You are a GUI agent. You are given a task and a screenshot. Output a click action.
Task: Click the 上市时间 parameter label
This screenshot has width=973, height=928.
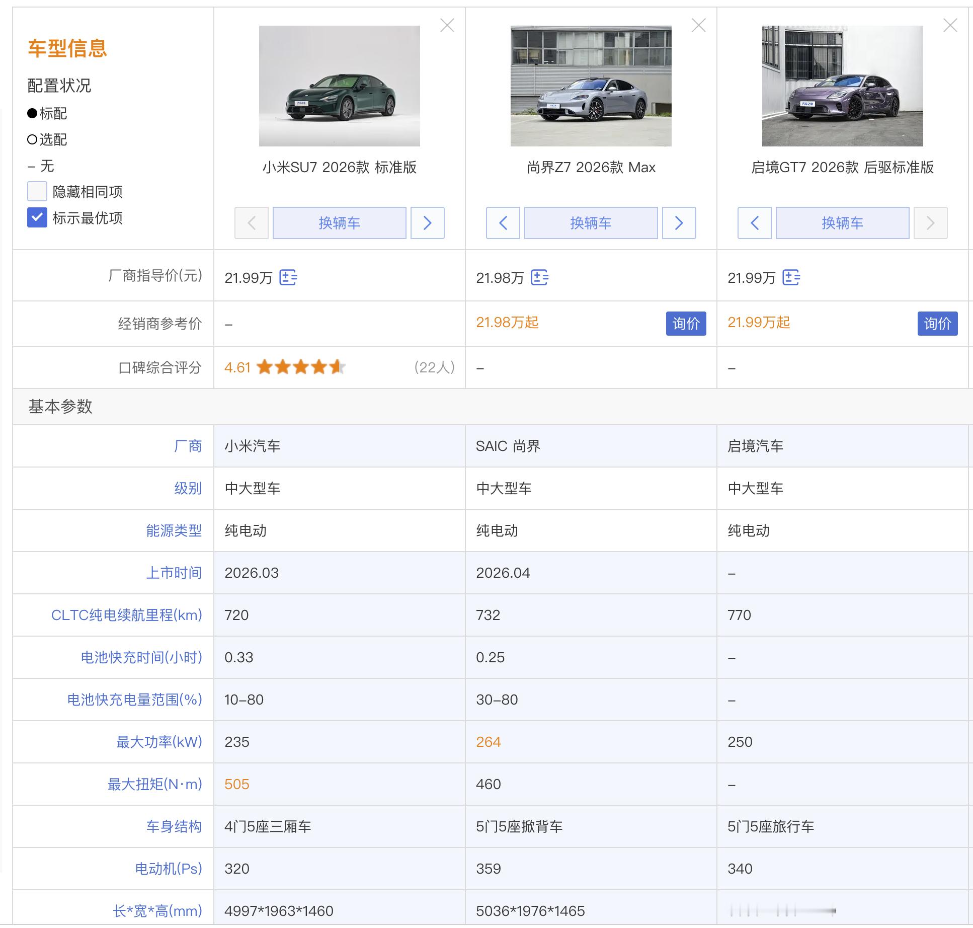174,573
